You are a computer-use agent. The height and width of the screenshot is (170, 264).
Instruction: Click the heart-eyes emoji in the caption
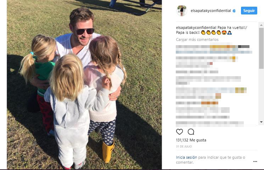224,32
